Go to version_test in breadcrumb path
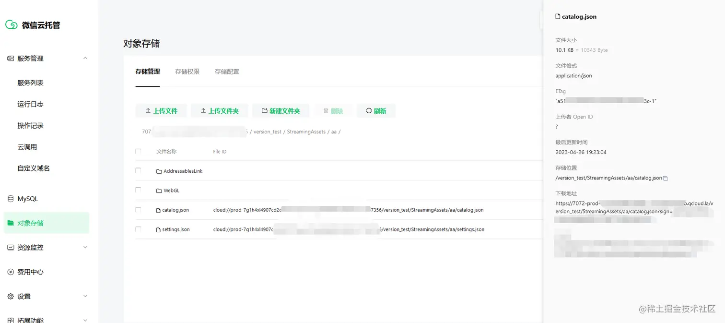Screen dimensions: 725x323 point(267,132)
